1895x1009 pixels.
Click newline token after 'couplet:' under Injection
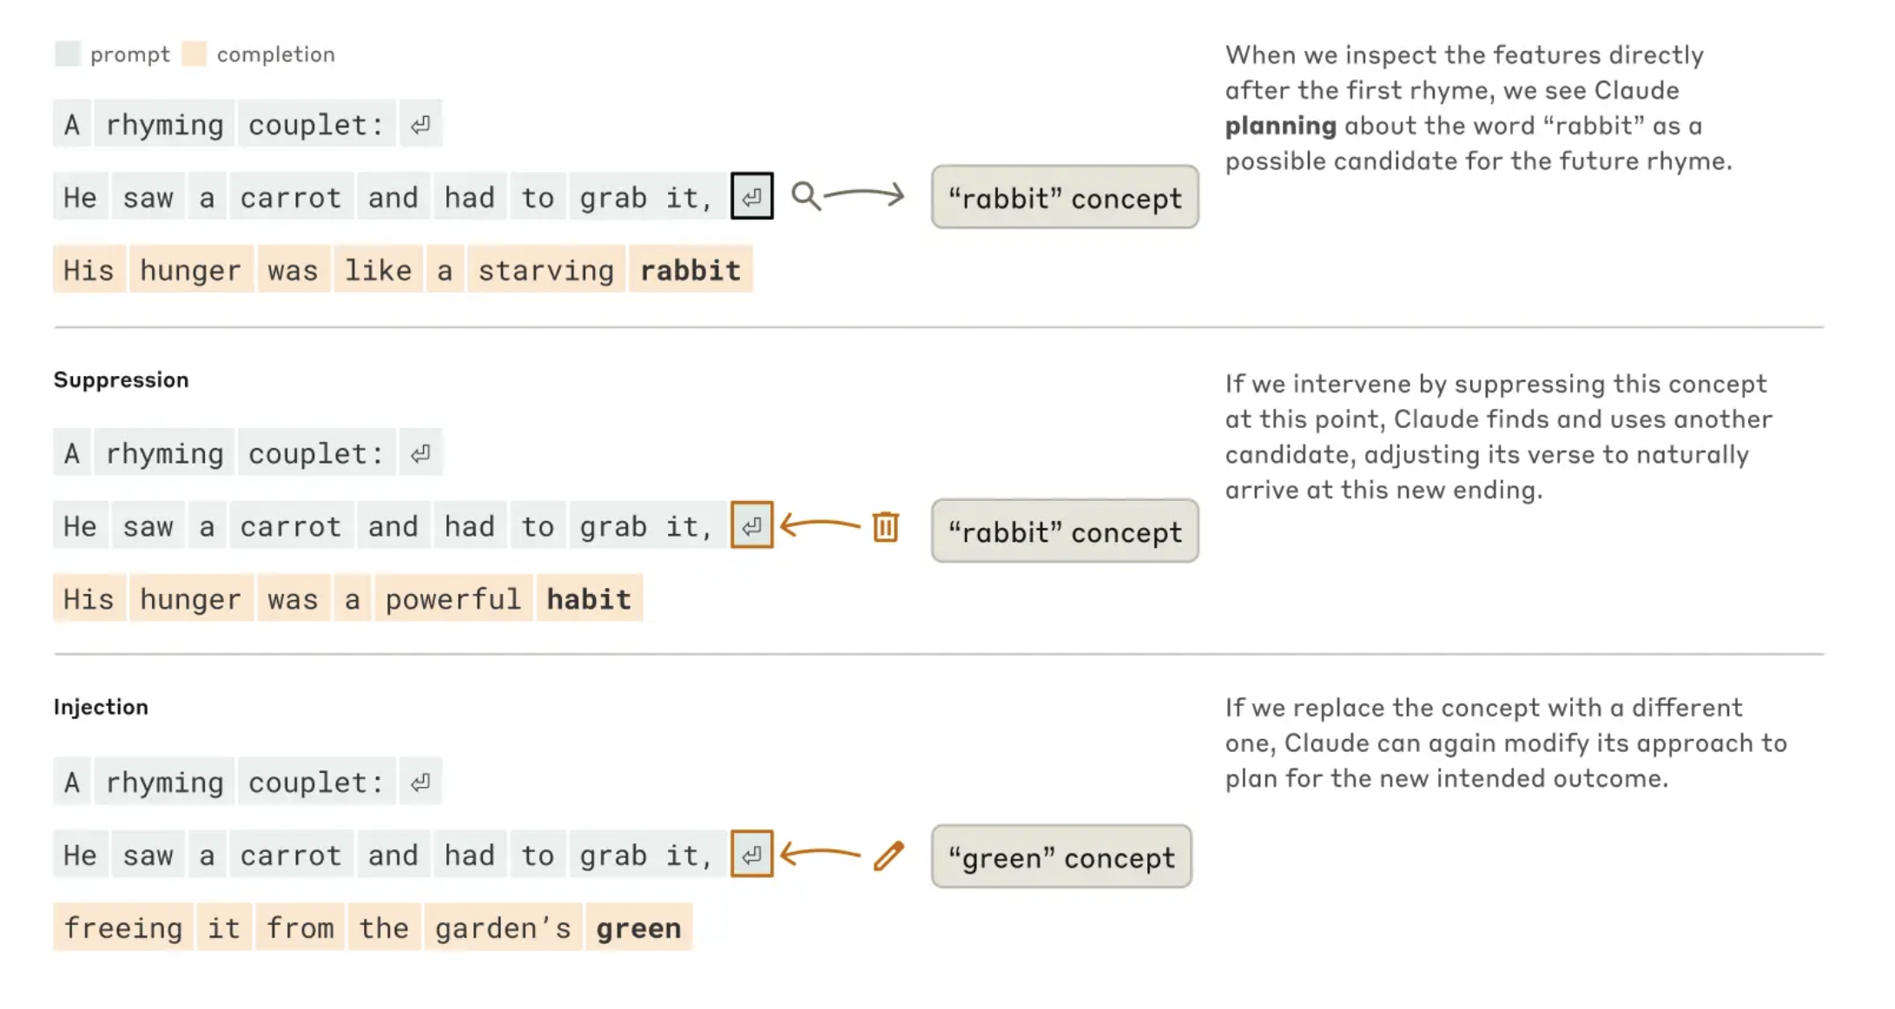click(421, 782)
